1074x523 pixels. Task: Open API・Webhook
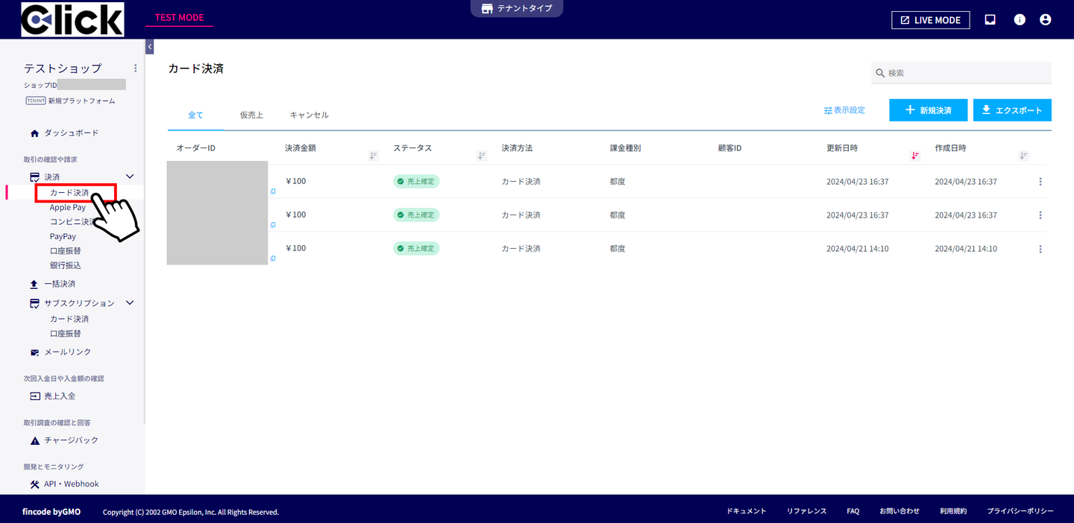point(72,484)
